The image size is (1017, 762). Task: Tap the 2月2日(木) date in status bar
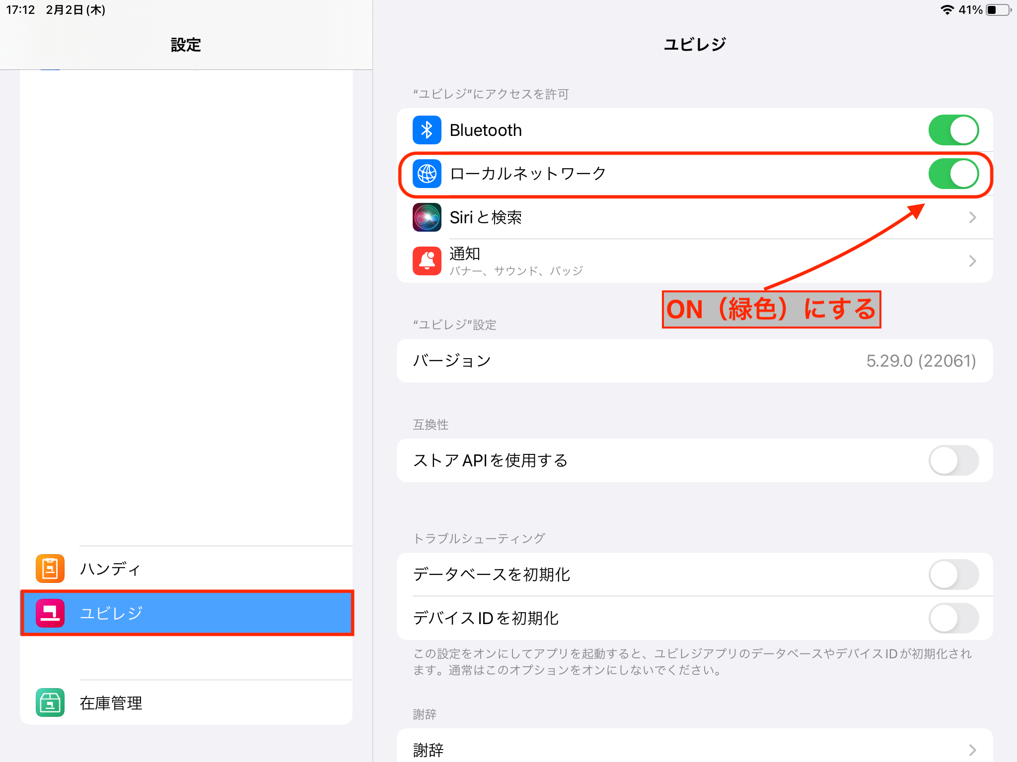pos(75,10)
